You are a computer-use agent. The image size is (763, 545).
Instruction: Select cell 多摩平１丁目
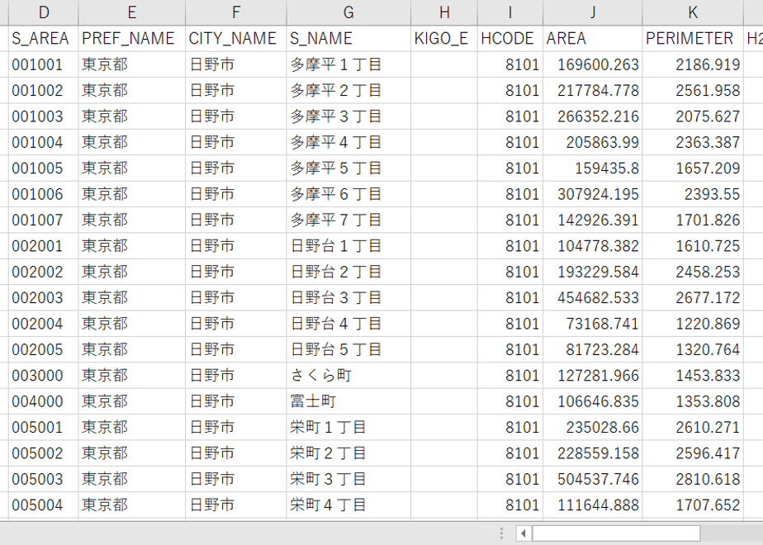pos(348,64)
